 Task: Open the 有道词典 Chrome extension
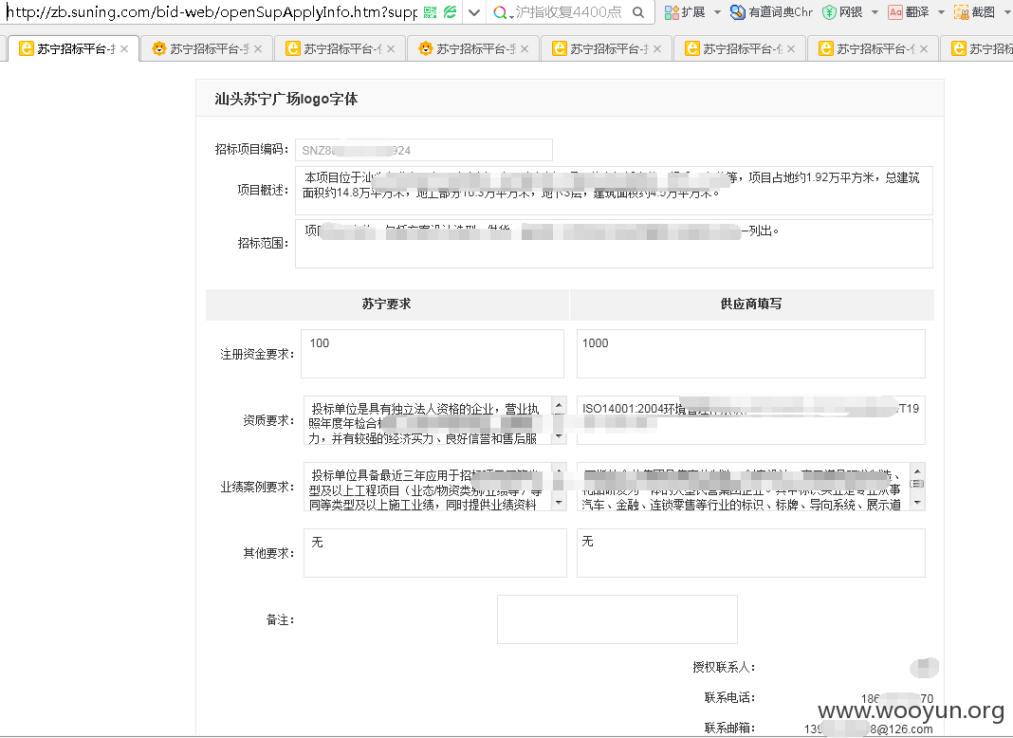[x=771, y=12]
